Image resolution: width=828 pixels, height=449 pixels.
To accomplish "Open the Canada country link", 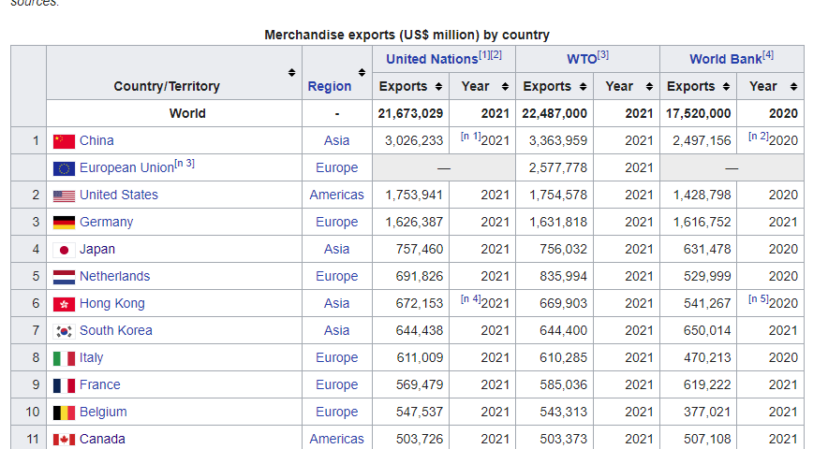I will [x=102, y=439].
